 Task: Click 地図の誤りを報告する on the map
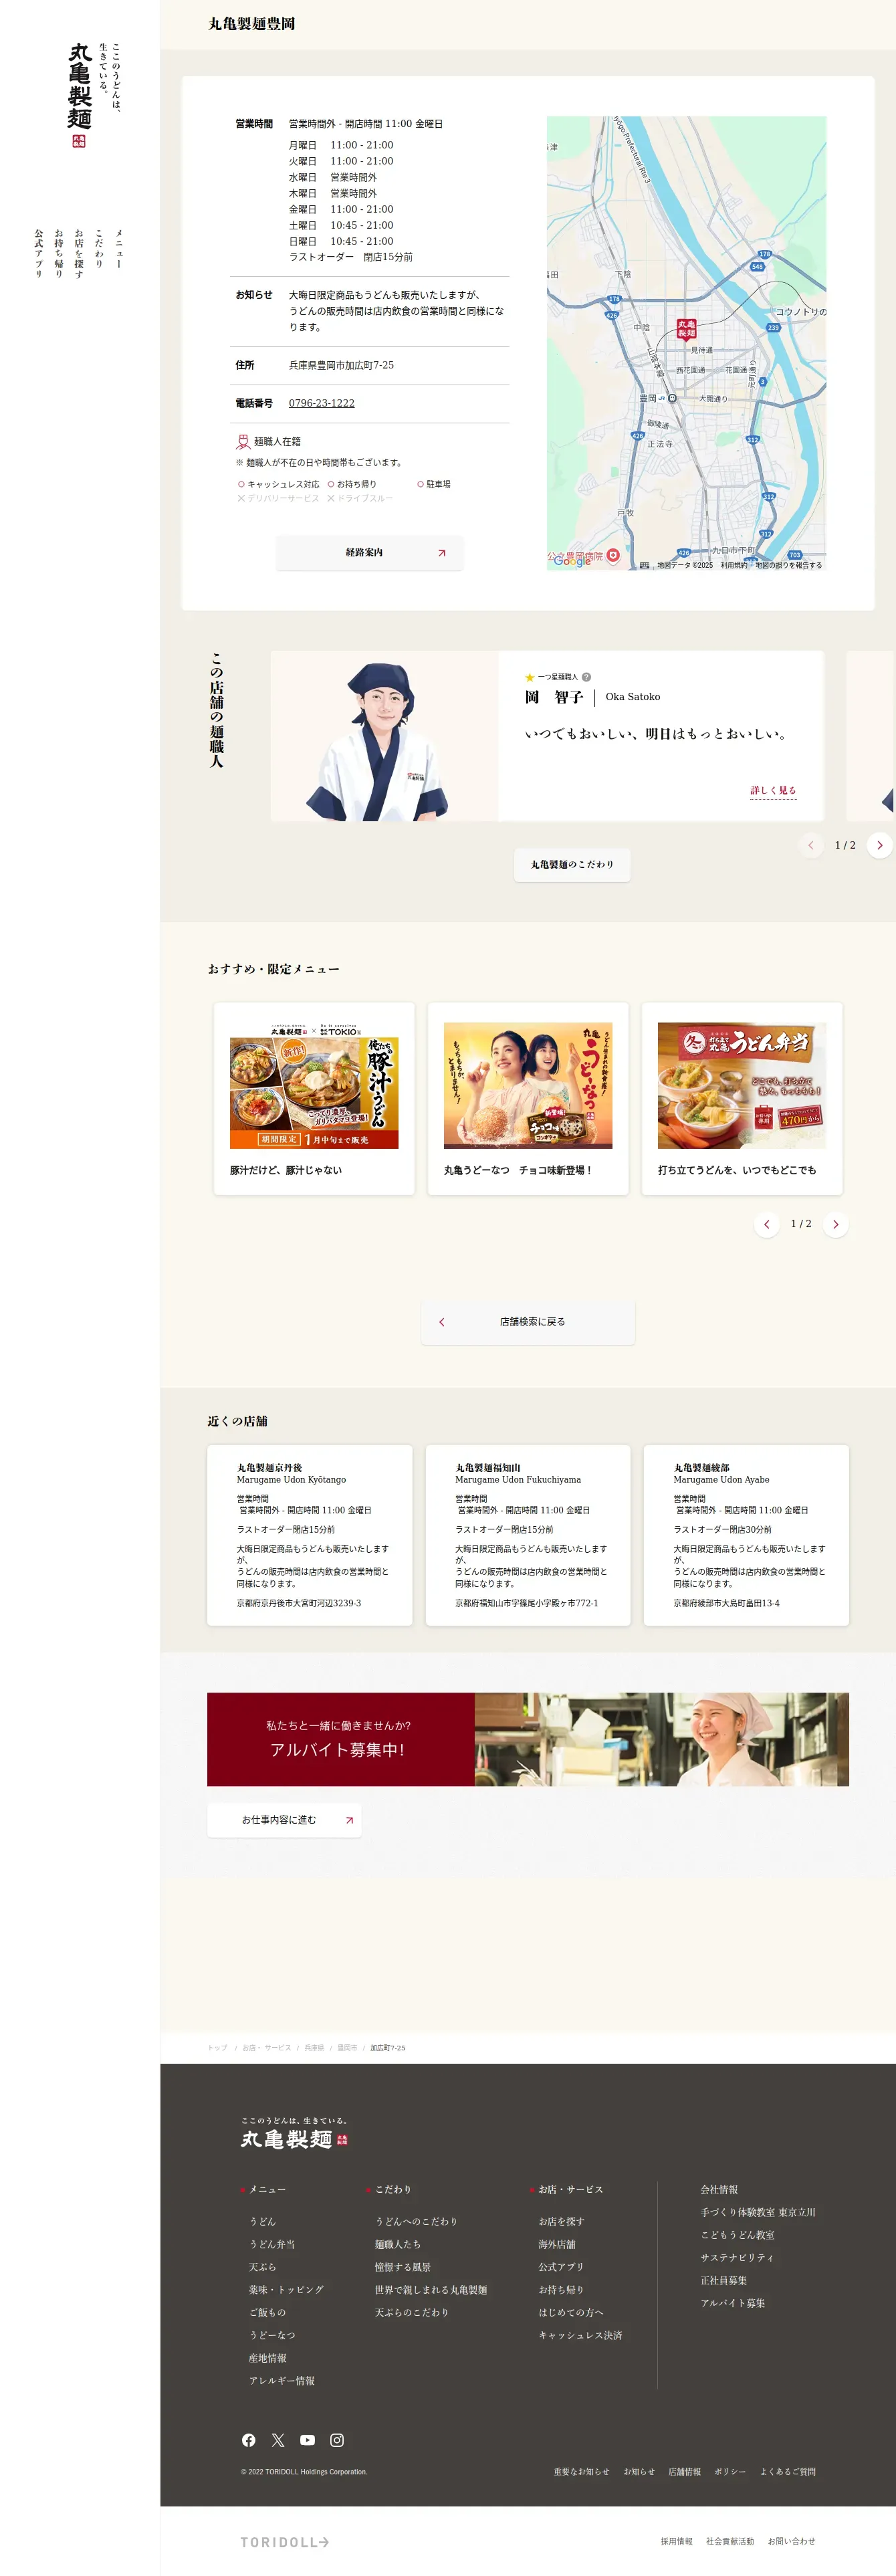pyautogui.click(x=789, y=565)
